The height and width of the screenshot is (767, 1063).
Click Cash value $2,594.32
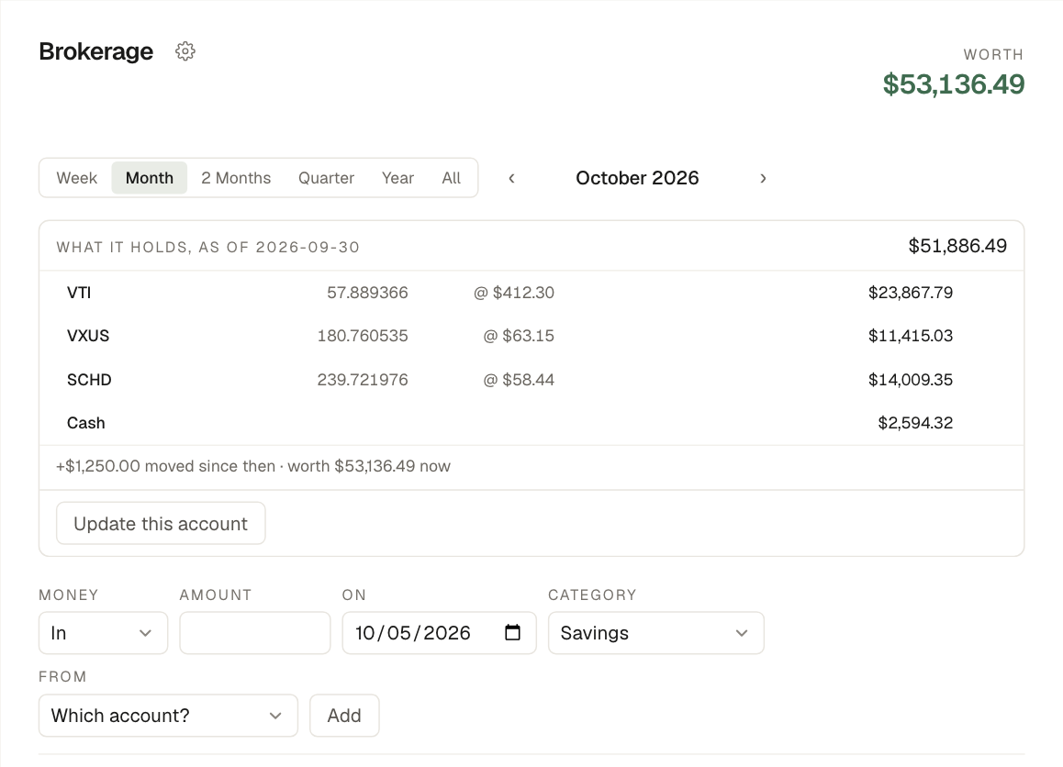pos(915,423)
